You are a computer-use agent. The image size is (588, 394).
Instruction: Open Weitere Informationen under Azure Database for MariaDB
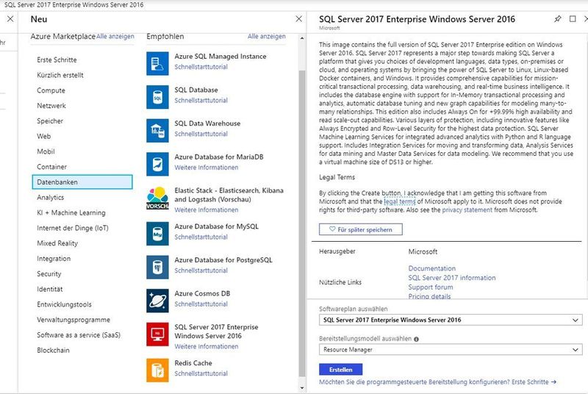coord(207,168)
